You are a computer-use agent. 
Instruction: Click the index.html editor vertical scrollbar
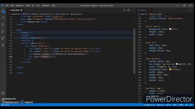tap(134, 51)
